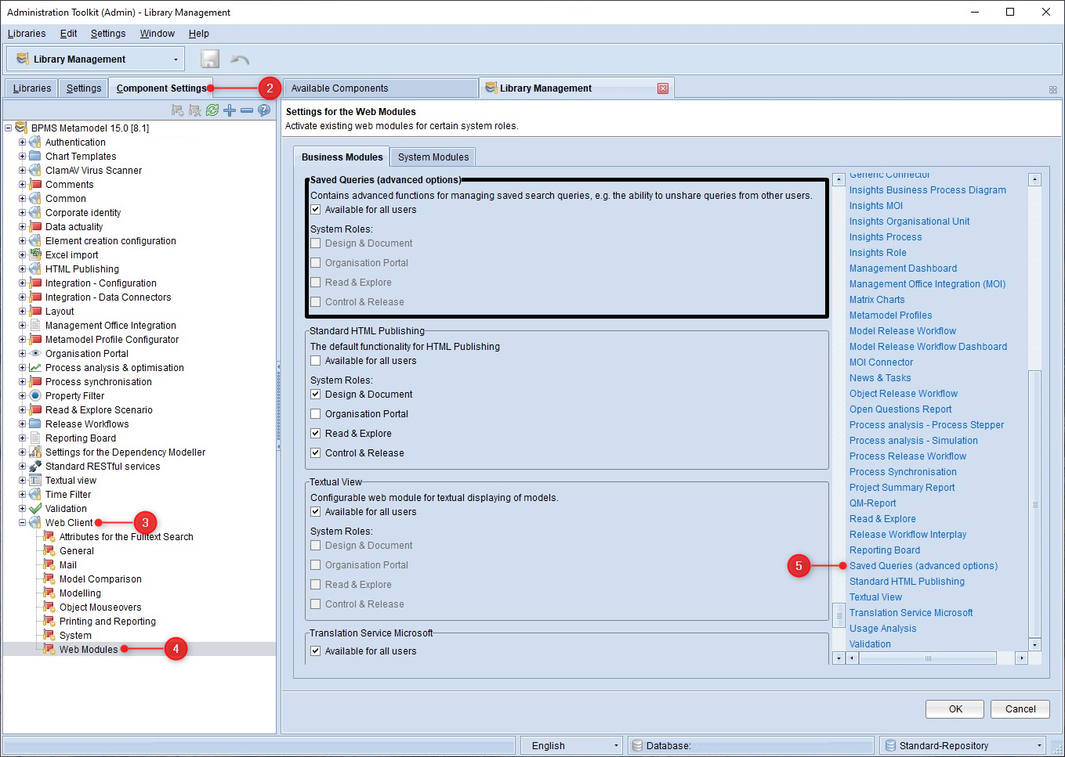Viewport: 1065px width, 757px height.
Task: Jump to Saved Queries (advanced options) link
Action: click(923, 565)
